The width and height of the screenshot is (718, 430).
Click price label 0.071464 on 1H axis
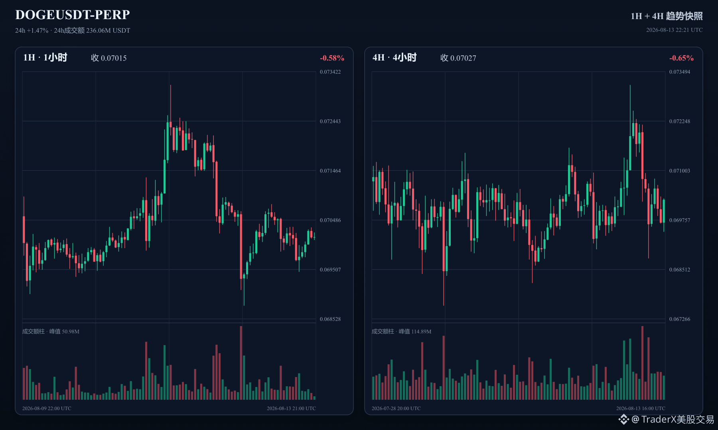coord(330,171)
